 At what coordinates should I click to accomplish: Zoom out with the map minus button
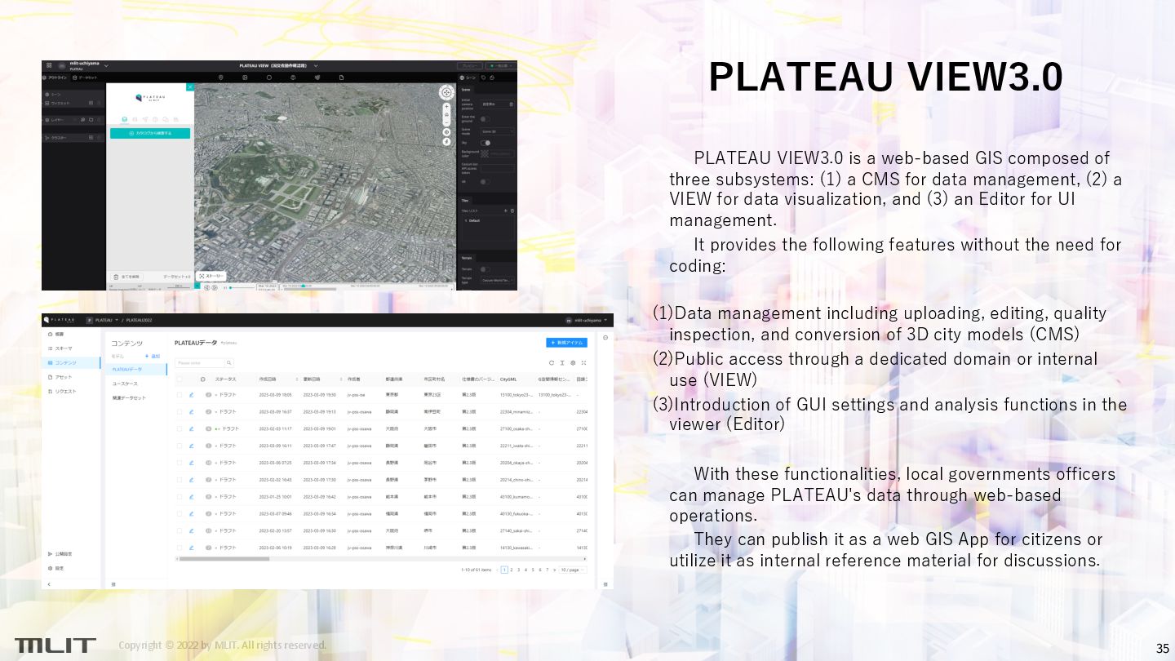pyautogui.click(x=447, y=122)
